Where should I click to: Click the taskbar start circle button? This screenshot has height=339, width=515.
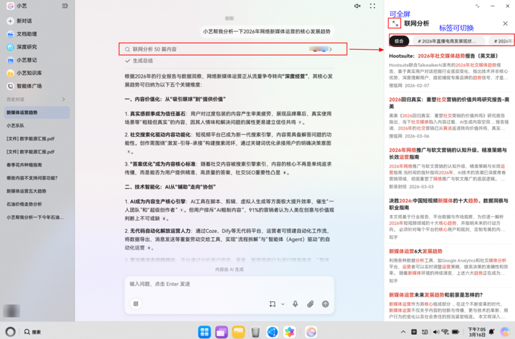coord(11,332)
